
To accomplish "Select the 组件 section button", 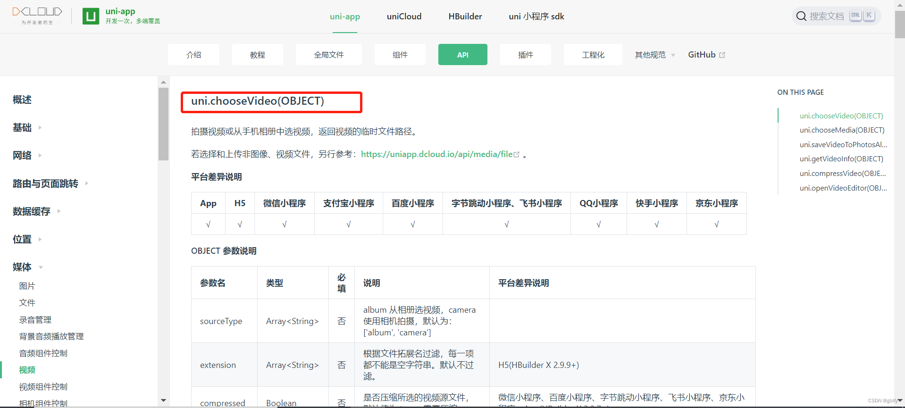I will click(x=400, y=55).
